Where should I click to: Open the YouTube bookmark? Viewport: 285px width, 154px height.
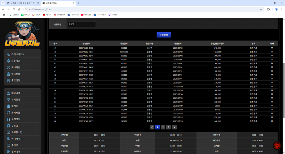(x=86, y=15)
